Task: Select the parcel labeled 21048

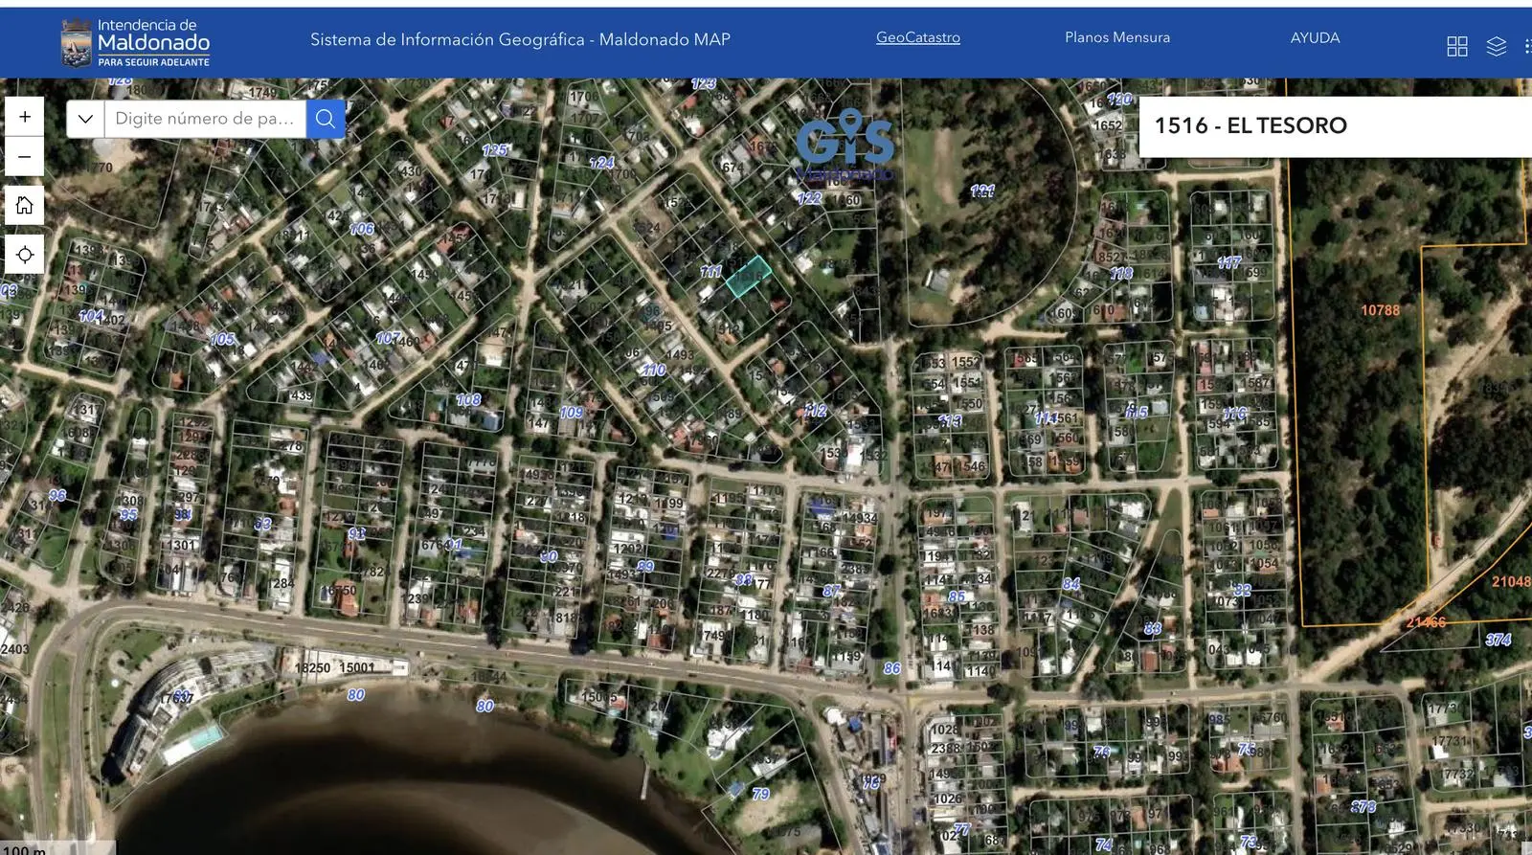Action: coord(1510,581)
